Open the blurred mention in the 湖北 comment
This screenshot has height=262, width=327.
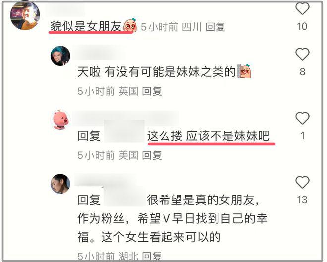(x=124, y=196)
